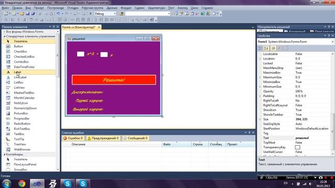Select ProgressBar in the toolbox
Image resolution: width=335 pixels, height=188 pixels.
point(21,119)
